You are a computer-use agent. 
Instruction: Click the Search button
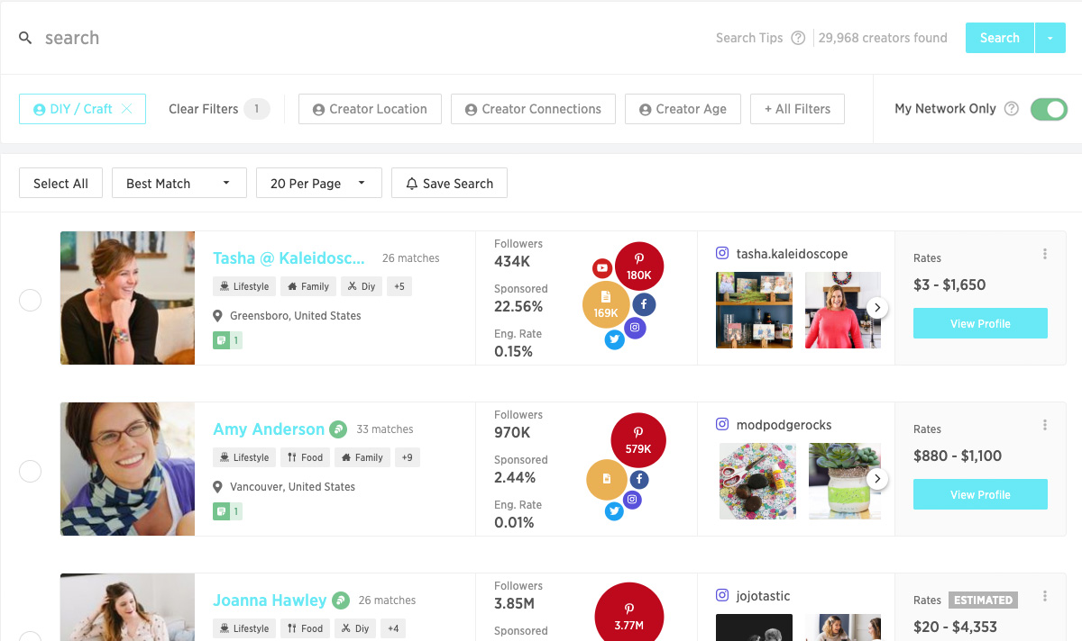click(x=1000, y=38)
